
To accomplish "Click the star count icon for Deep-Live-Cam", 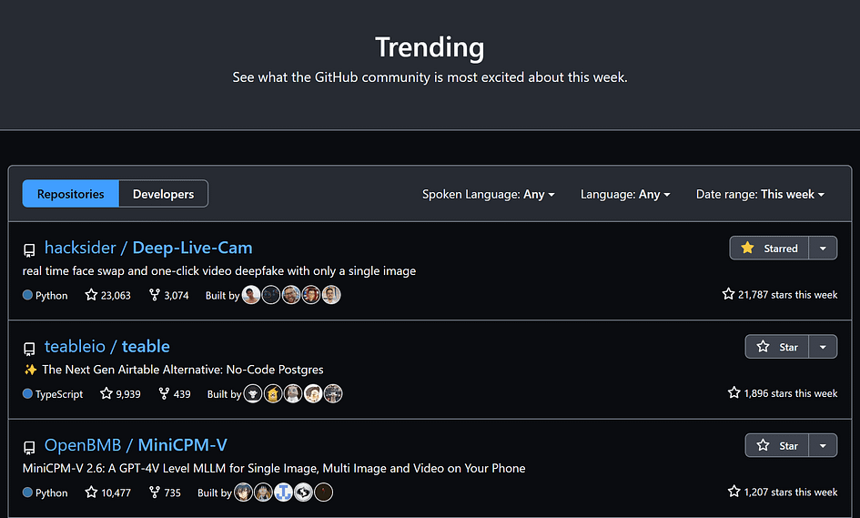I will click(x=91, y=295).
